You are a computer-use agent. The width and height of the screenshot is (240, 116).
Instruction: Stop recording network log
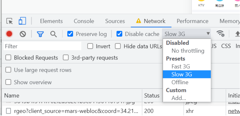[x=9, y=34]
